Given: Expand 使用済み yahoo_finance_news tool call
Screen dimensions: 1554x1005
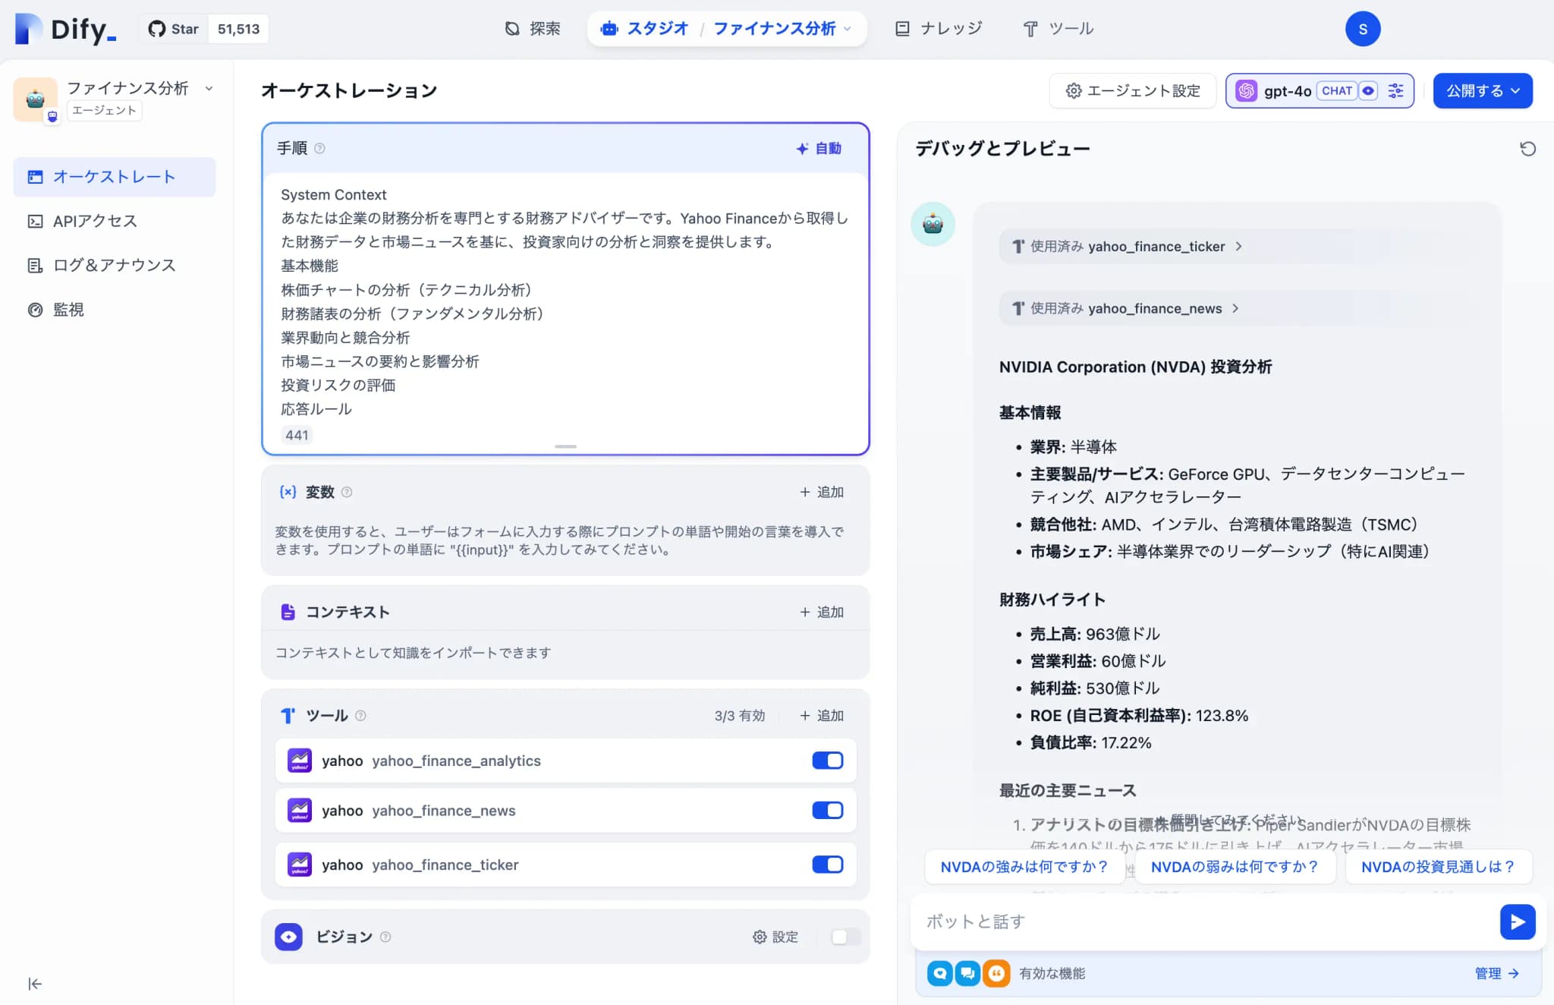Looking at the screenshot, I should click(1126, 309).
